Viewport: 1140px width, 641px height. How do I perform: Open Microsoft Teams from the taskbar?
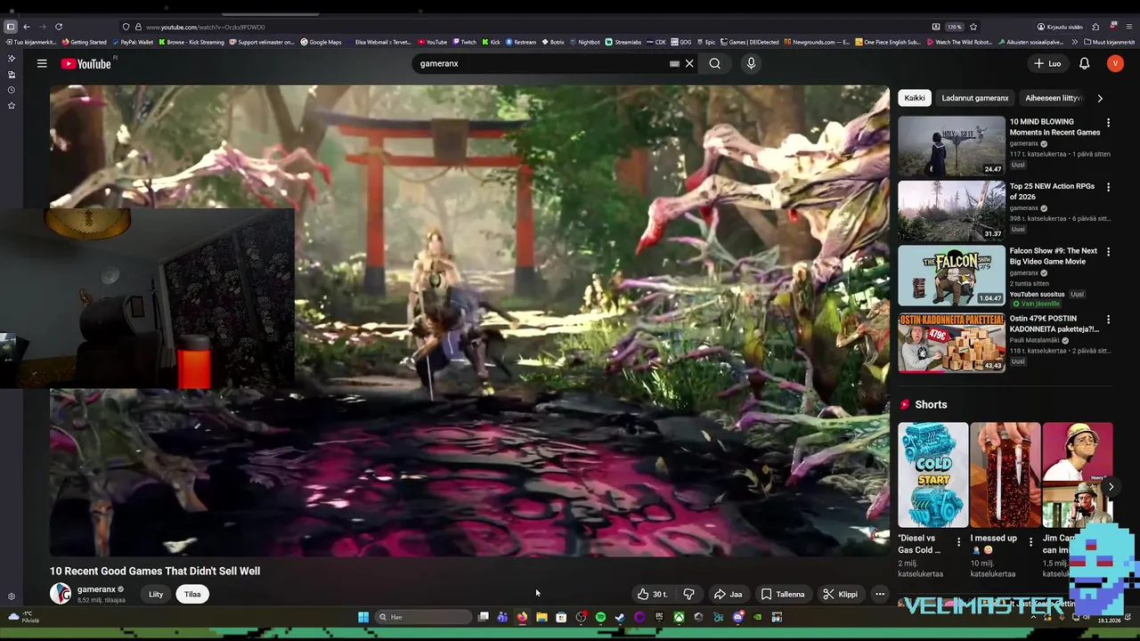pos(502,617)
